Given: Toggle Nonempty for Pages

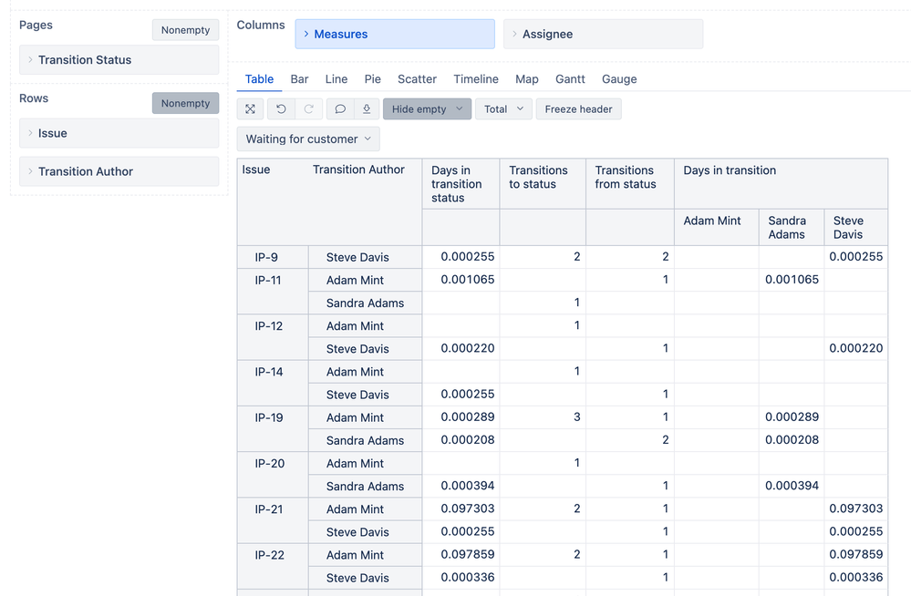Looking at the screenshot, I should click(185, 30).
